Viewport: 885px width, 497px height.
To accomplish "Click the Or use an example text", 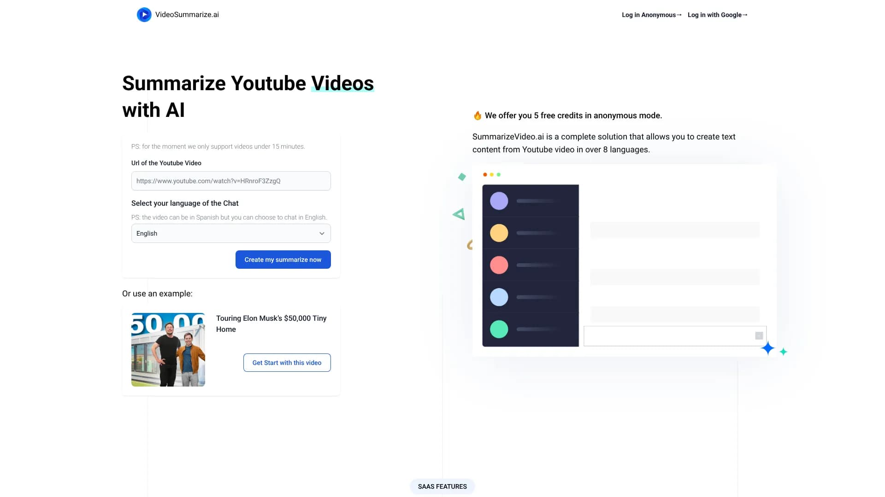I will [x=157, y=294].
